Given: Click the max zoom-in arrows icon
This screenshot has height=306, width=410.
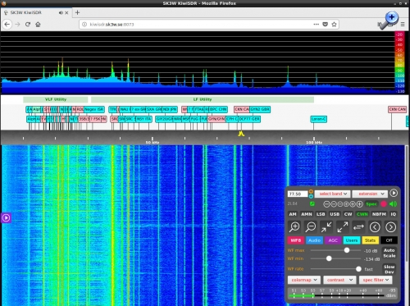Looking at the screenshot, I should coord(326,227).
